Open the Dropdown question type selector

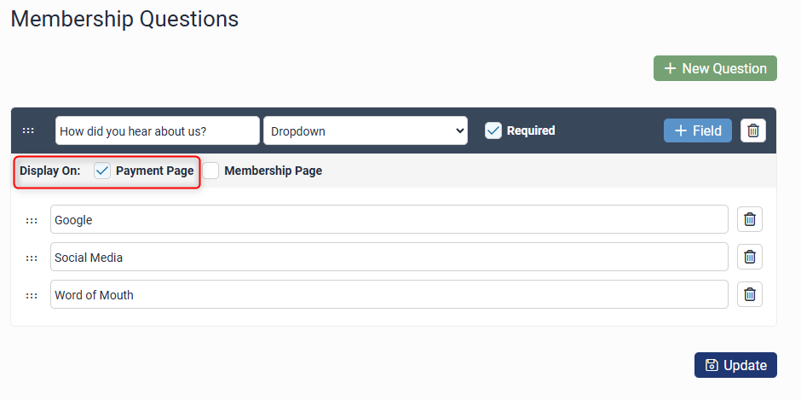pos(366,131)
